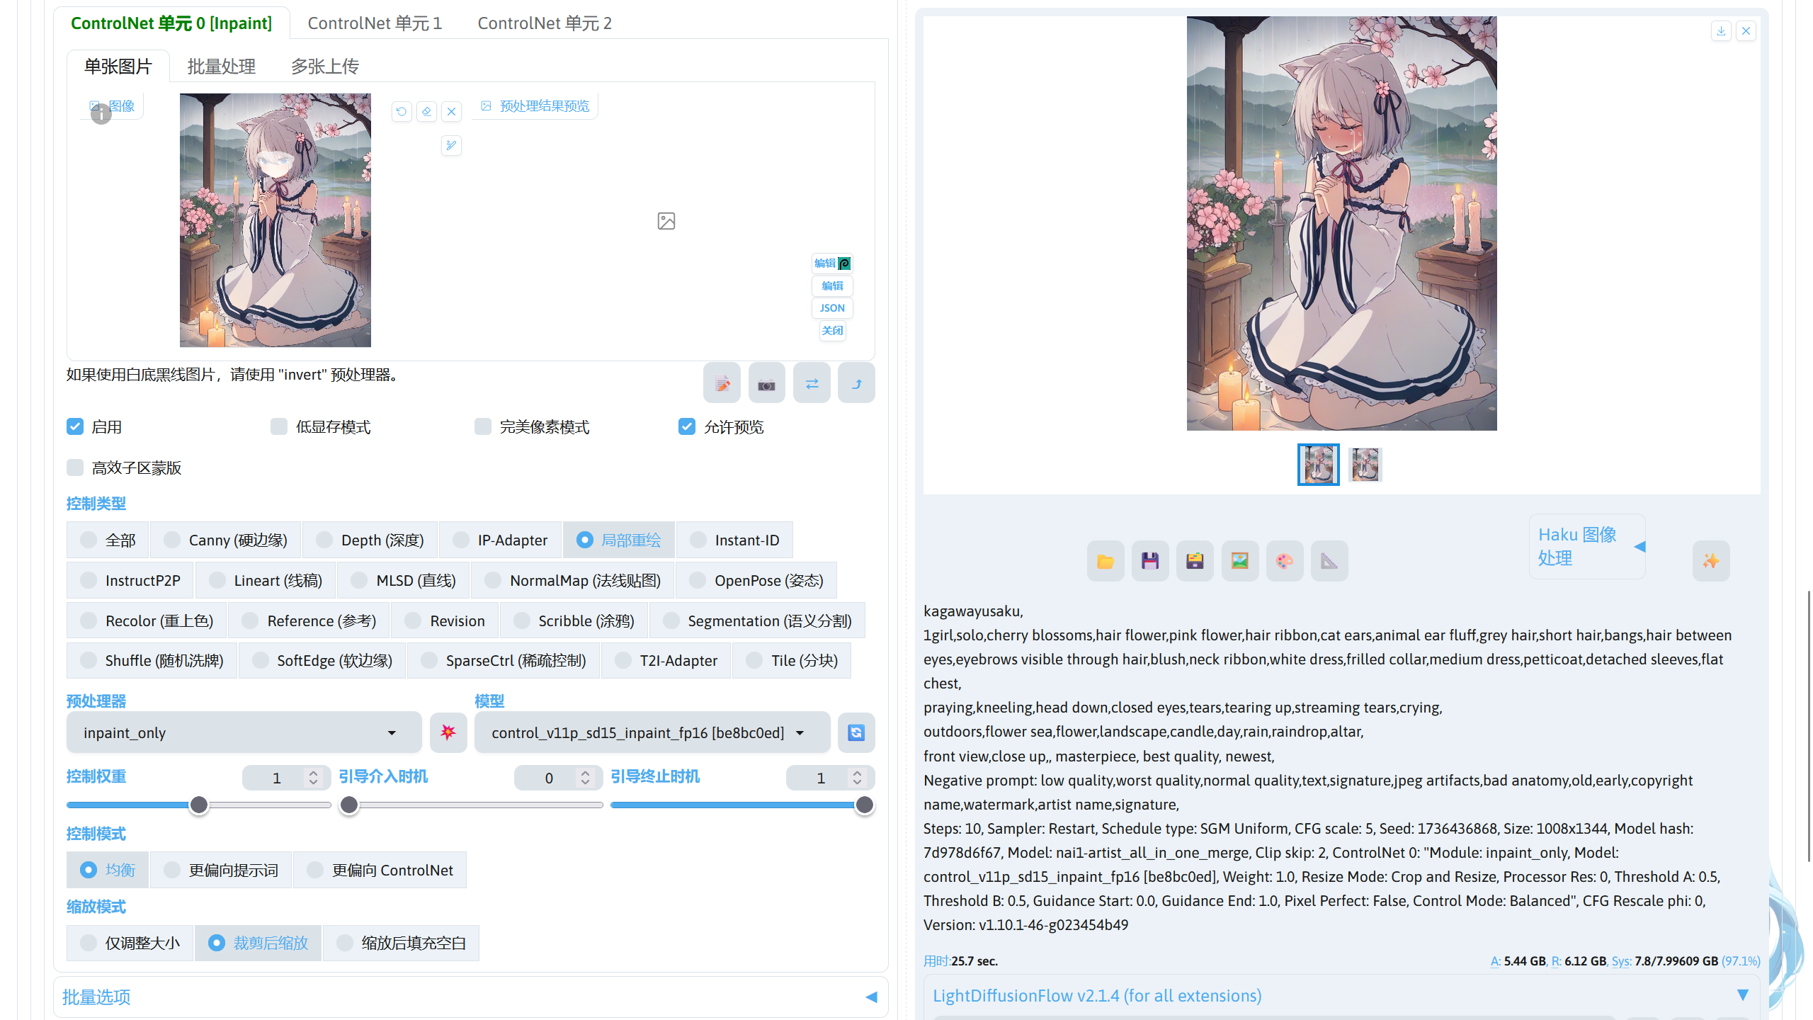Collapse the LightDiffusionFlow v2.1.4 section
Image resolution: width=1813 pixels, height=1020 pixels.
(x=1741, y=994)
